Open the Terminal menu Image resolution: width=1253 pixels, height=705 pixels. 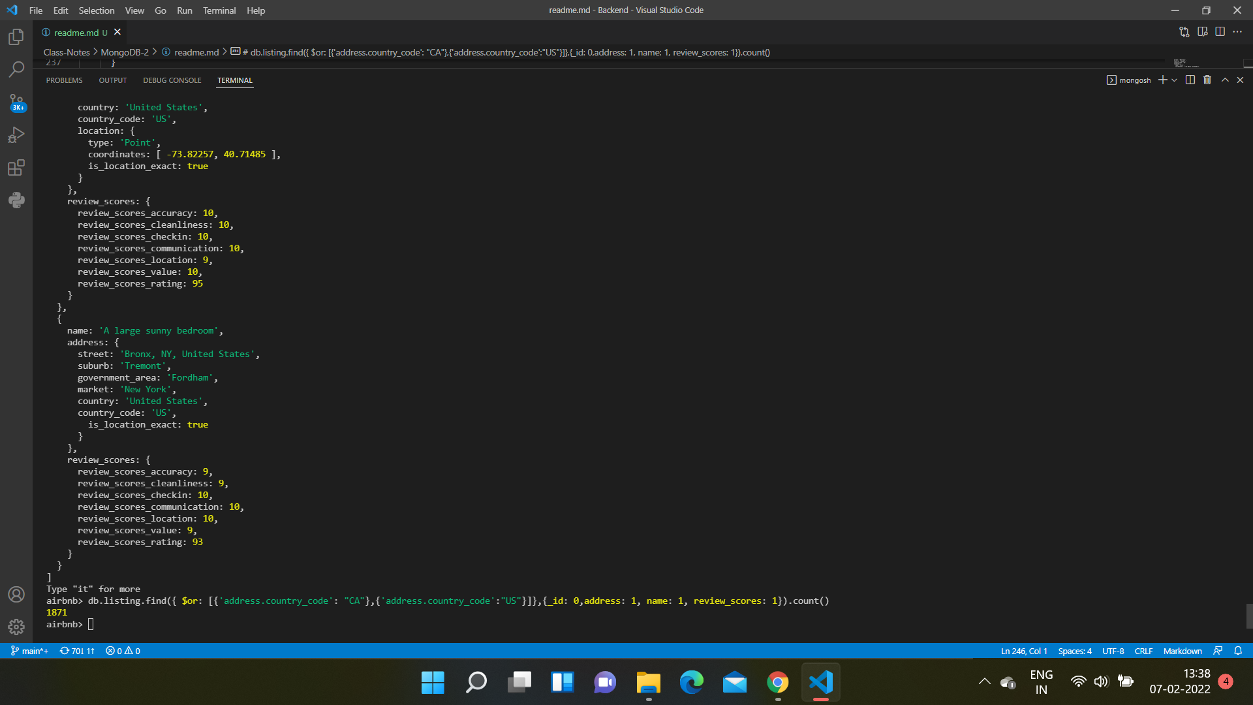coord(219,10)
